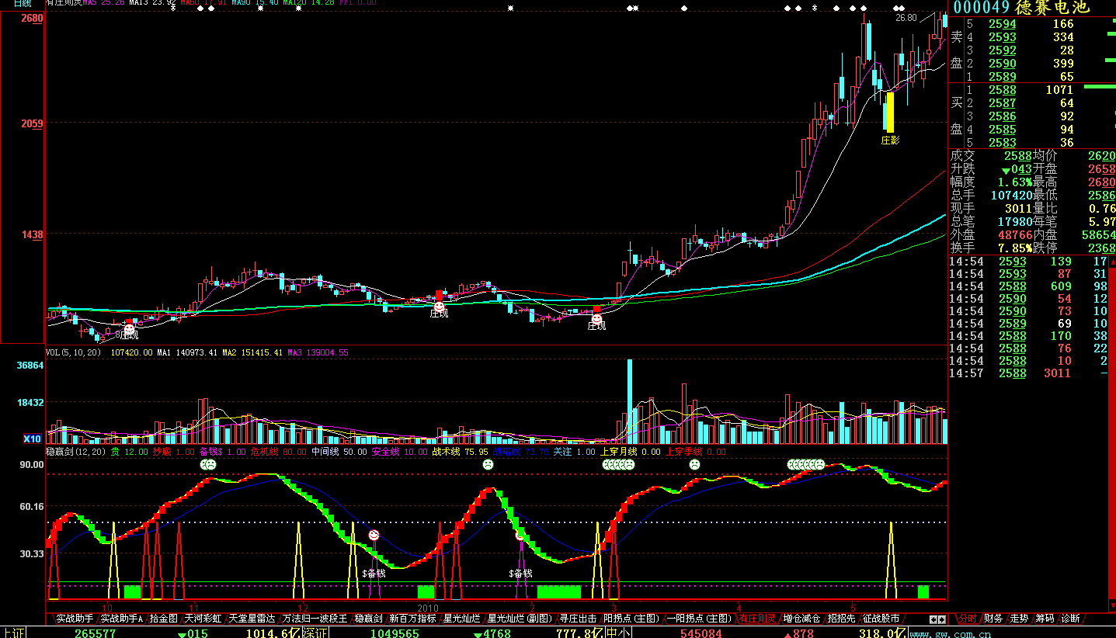This screenshot has height=638, width=1116.
Task: Switch to the 稳赢剑 indicator tab
Action: coord(368,619)
